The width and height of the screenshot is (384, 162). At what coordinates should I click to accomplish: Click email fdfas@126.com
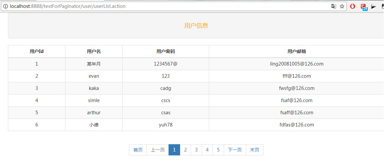coord(296,125)
